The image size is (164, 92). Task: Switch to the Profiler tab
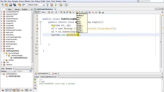pos(25,9)
